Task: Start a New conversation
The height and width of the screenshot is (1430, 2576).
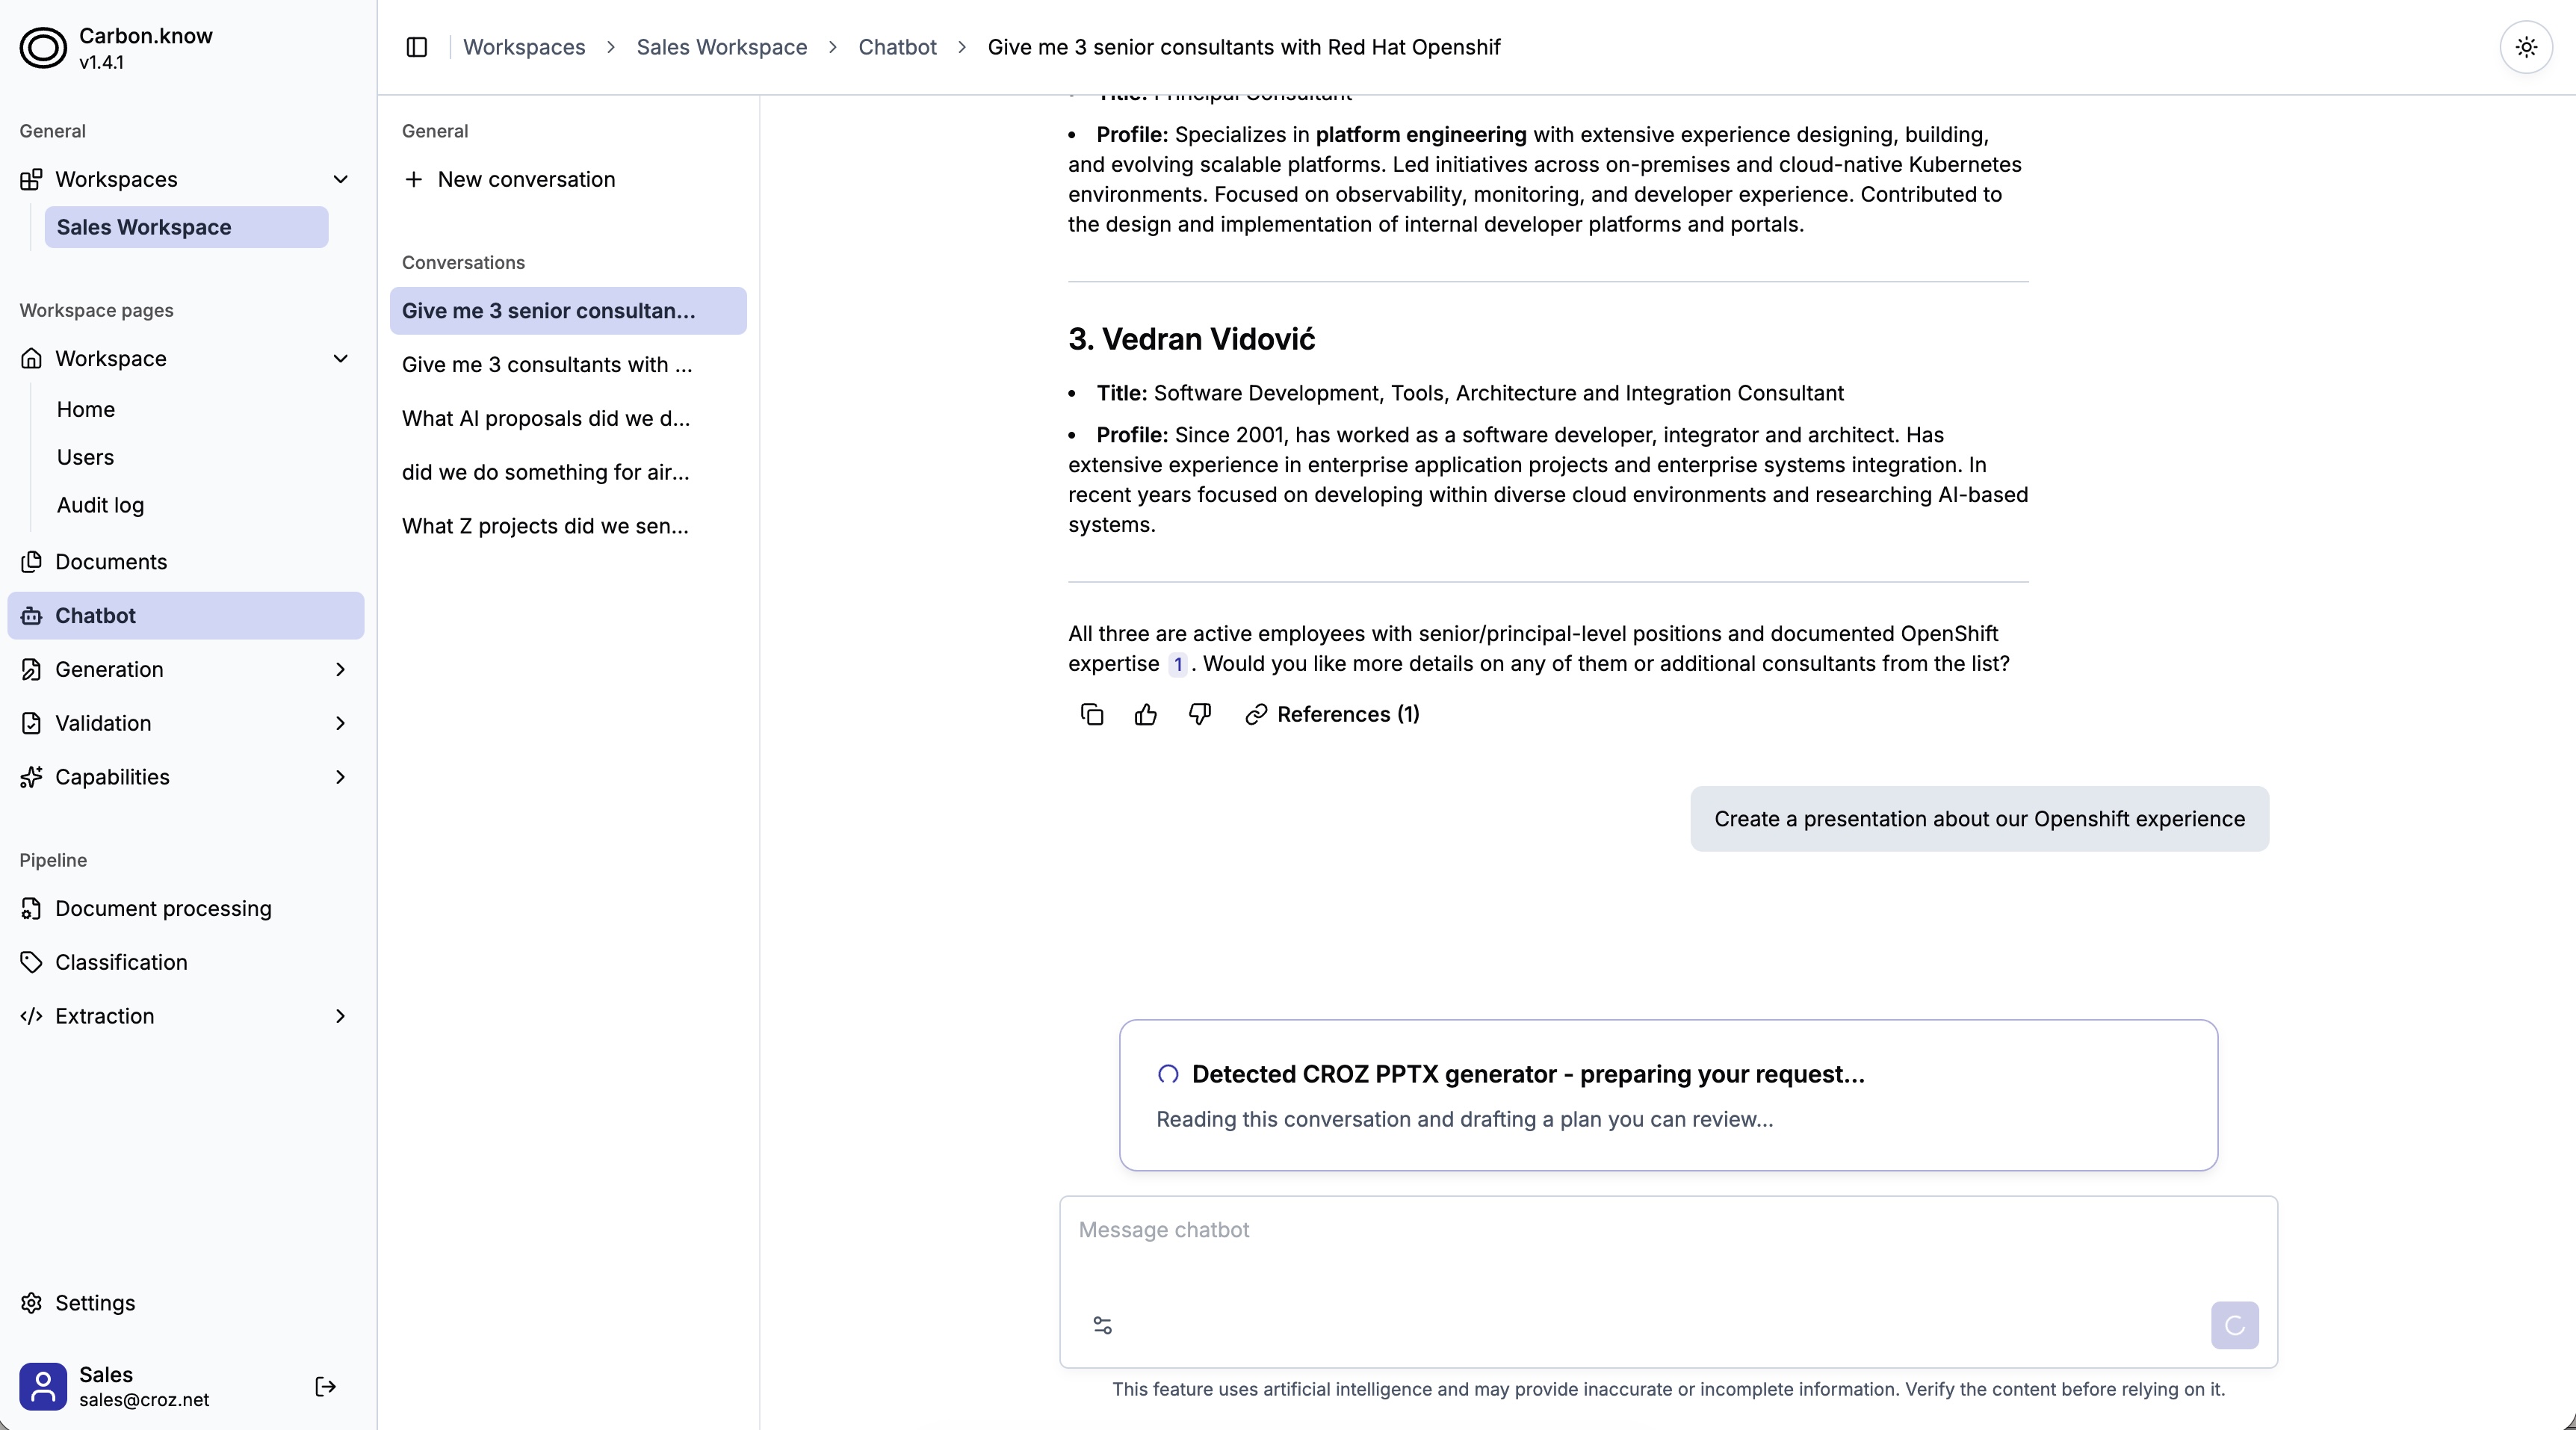Action: [x=568, y=179]
